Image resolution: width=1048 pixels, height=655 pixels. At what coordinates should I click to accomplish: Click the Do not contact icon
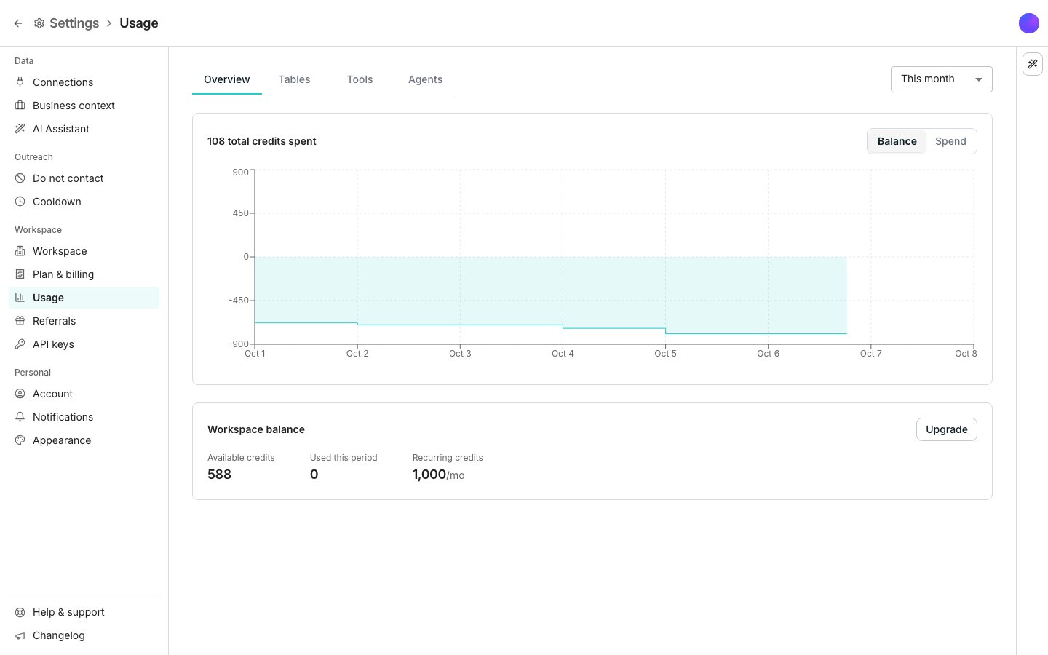pos(20,178)
